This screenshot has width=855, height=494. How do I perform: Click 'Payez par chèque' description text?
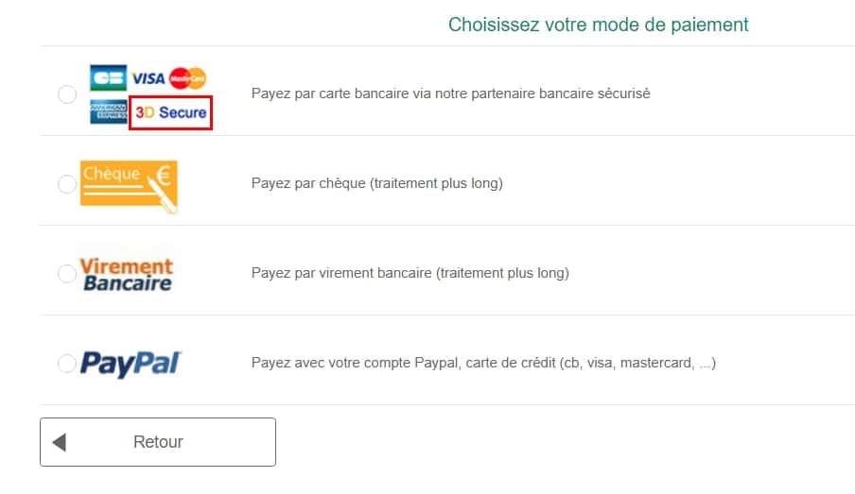point(376,183)
